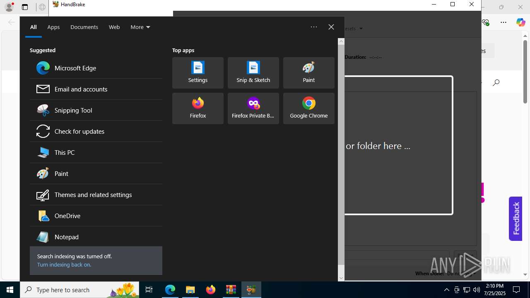Open WinRAR from the taskbar
This screenshot has width=530, height=298.
coord(231,290)
